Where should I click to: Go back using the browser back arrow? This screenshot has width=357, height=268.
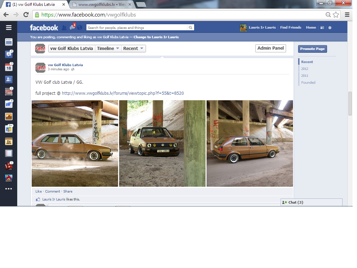click(6, 15)
